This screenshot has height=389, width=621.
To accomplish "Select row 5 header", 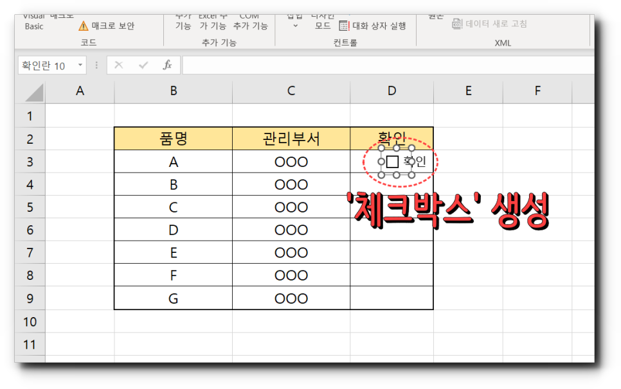I will [x=30, y=207].
